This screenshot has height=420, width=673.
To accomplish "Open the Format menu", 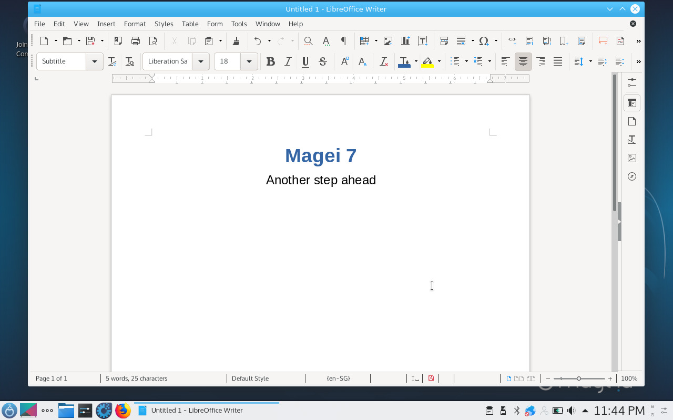I will 135,24.
